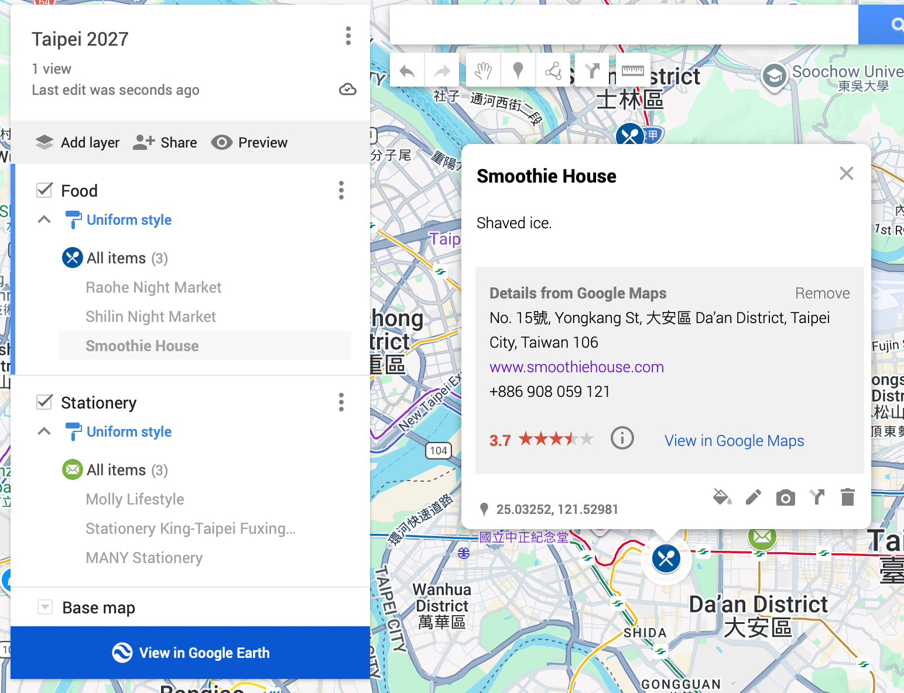Viewport: 904px width, 693px height.
Task: Open map Preview
Action: click(249, 143)
